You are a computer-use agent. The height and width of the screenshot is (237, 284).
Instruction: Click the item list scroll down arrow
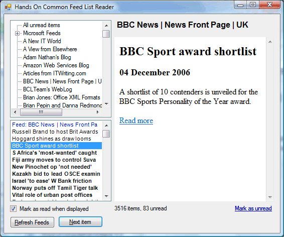coord(106,196)
